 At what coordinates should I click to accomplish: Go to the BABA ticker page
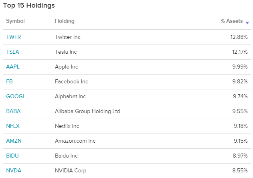tap(13, 111)
